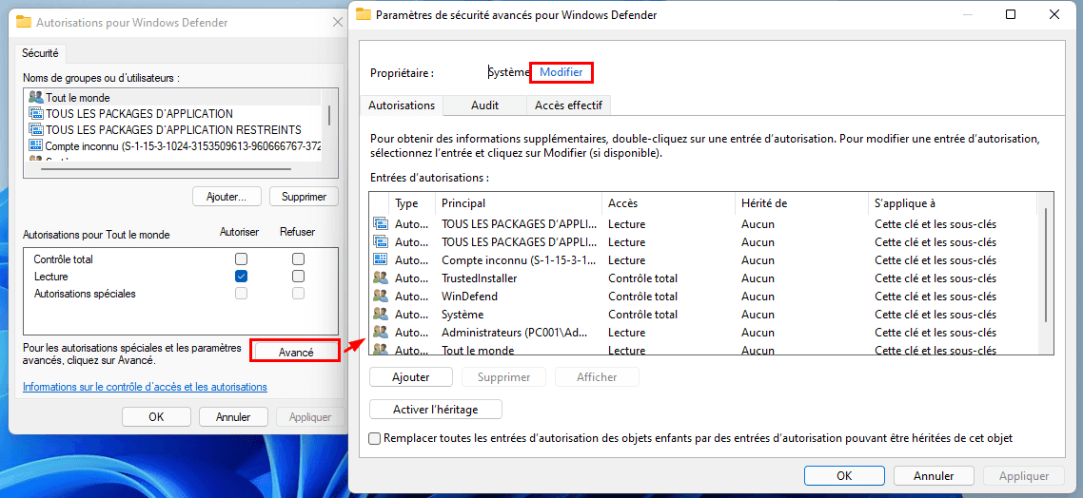Close the Autorisations pour Windows Defender window
The width and height of the screenshot is (1083, 498).
point(337,22)
